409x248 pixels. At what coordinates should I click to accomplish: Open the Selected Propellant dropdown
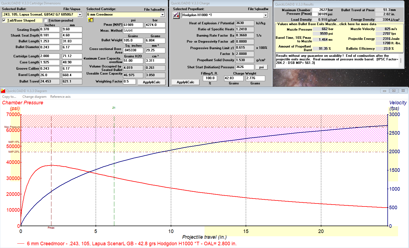pos(265,15)
